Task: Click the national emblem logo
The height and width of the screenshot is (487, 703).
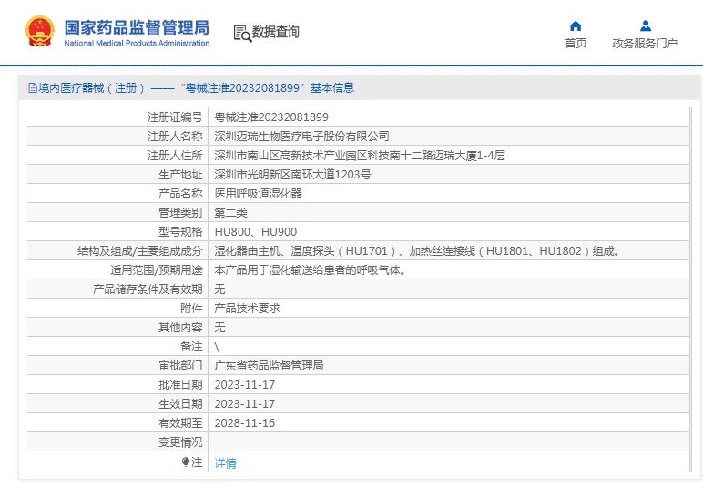Action: point(40,31)
